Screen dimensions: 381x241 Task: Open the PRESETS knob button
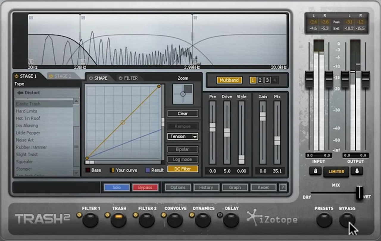point(324,220)
